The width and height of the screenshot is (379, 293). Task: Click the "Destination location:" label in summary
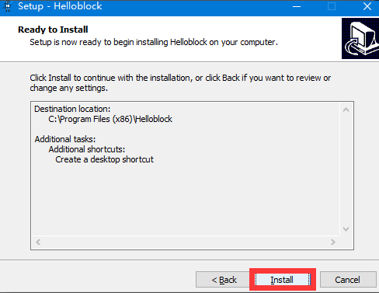click(72, 109)
